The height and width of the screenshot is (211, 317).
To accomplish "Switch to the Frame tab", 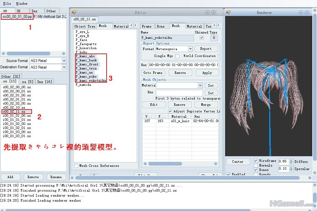I will (147, 26).
